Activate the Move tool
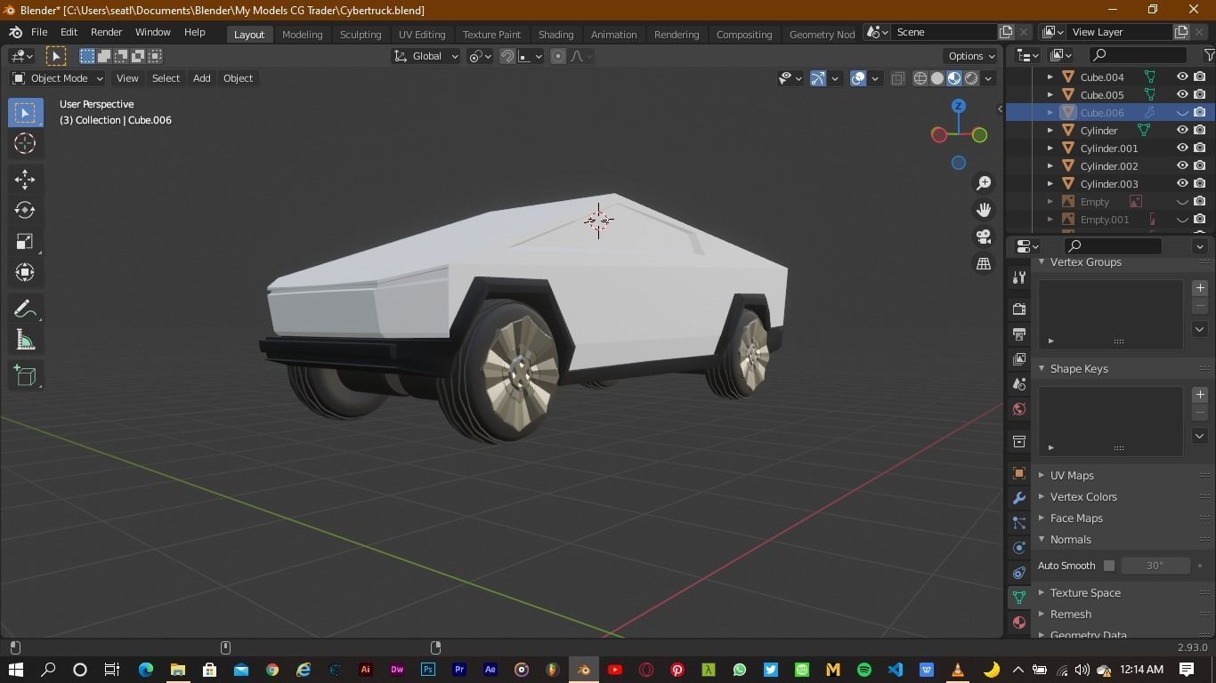Viewport: 1216px width, 683px height. [x=25, y=180]
